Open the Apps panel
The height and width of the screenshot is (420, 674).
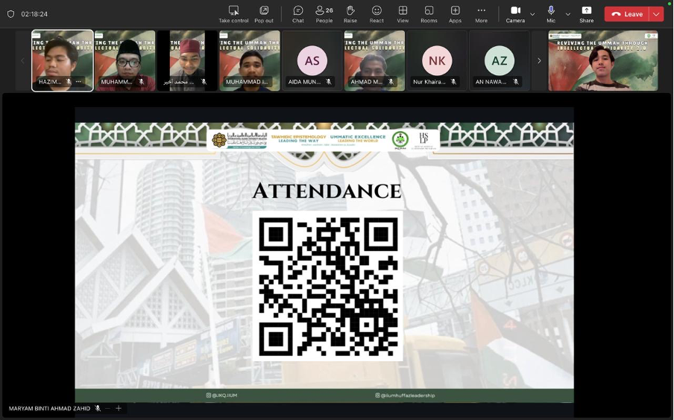[x=455, y=13]
